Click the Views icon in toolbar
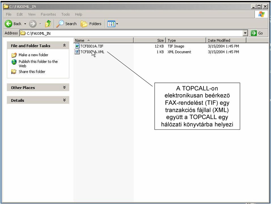This screenshot has height=205, width=272. (x=111, y=24)
